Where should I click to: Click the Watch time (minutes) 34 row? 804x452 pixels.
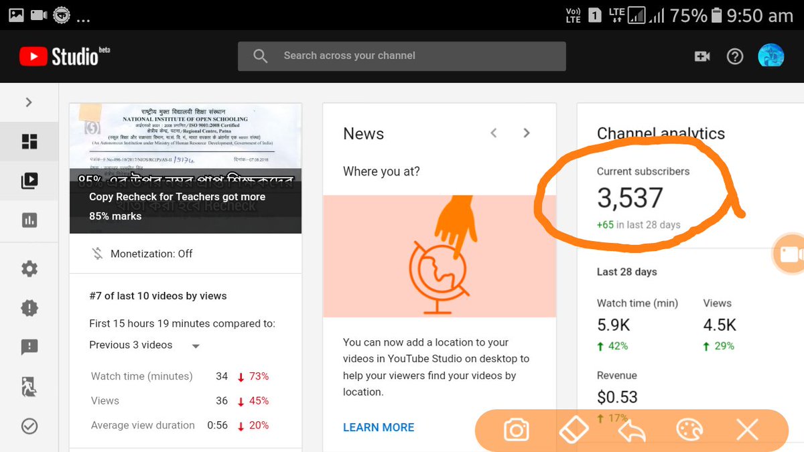point(180,376)
